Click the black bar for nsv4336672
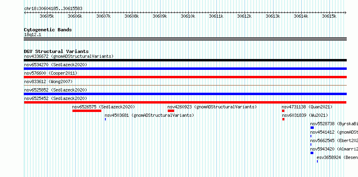Image resolution: width=358 pixels, height=177 pixels. pos(185,60)
